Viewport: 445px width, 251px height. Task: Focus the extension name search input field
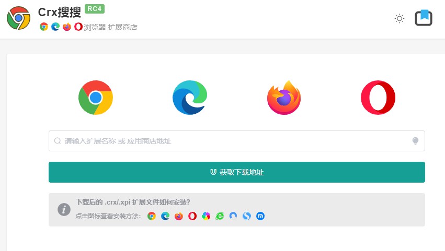pyautogui.click(x=237, y=141)
